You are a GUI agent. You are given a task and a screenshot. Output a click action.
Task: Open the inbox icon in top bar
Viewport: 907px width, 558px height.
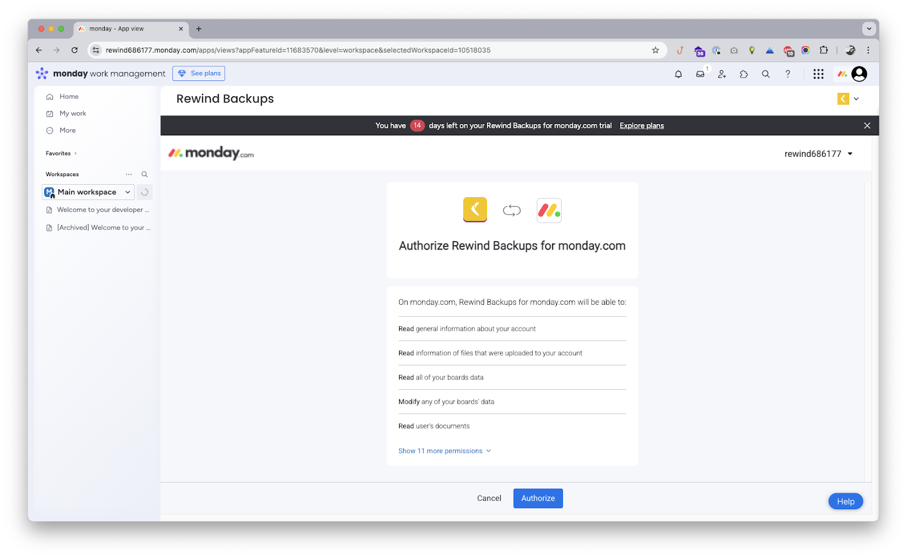[x=701, y=74]
